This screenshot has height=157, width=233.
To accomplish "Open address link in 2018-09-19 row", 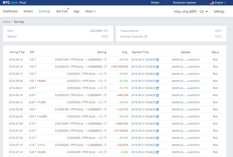I will (x=186, y=60).
